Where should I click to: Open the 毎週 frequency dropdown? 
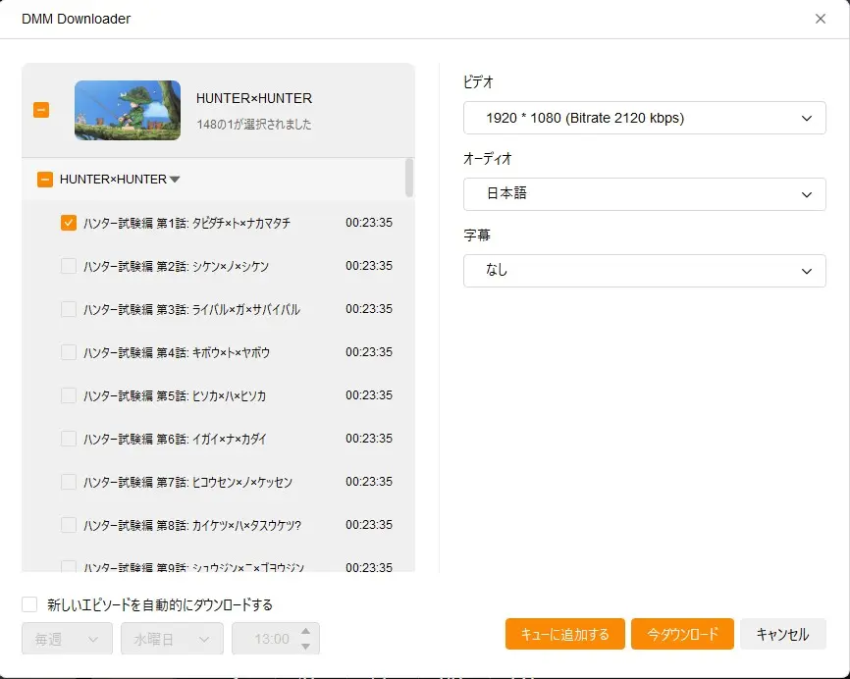[67, 639]
